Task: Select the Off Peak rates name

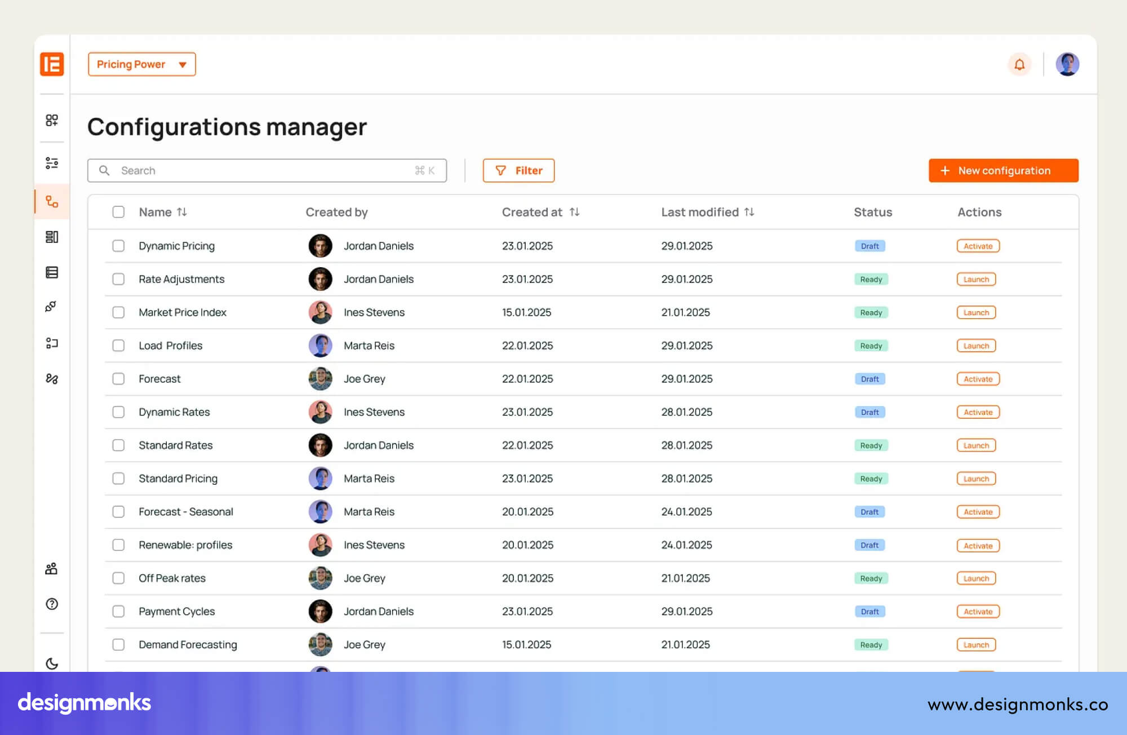Action: tap(172, 578)
